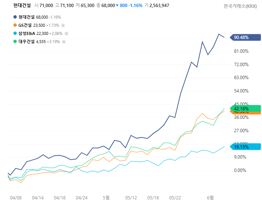Click the high price 71,100

67,6
